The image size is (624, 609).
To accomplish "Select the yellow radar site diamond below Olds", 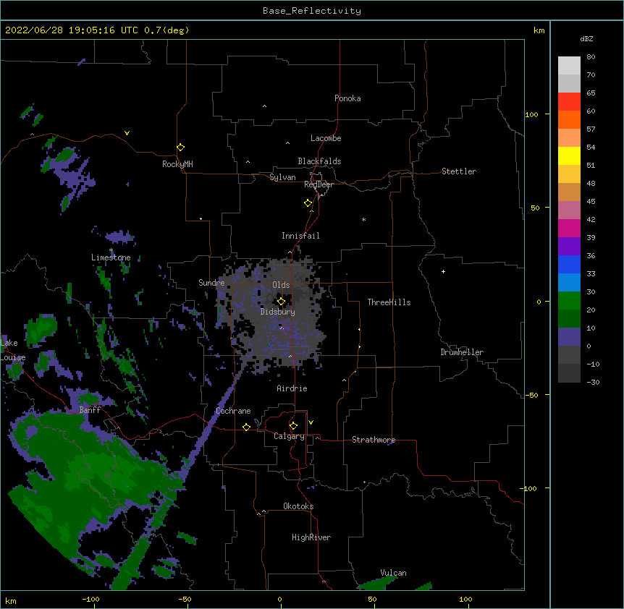I will [281, 302].
